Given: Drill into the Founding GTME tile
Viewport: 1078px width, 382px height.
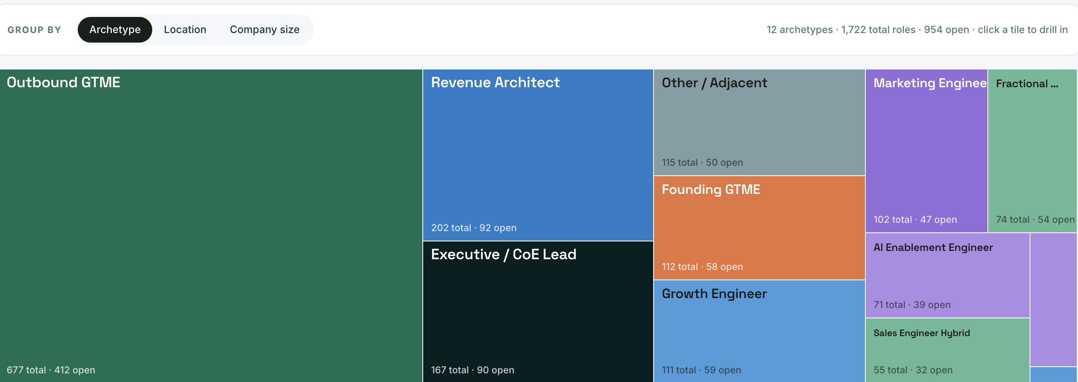Looking at the screenshot, I should pyautogui.click(x=759, y=228).
